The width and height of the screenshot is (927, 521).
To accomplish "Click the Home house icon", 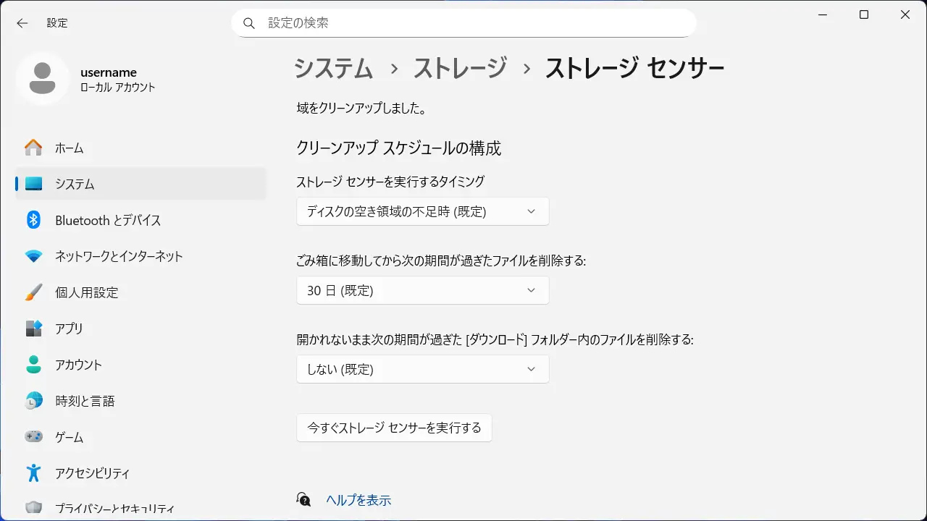I will pos(33,148).
